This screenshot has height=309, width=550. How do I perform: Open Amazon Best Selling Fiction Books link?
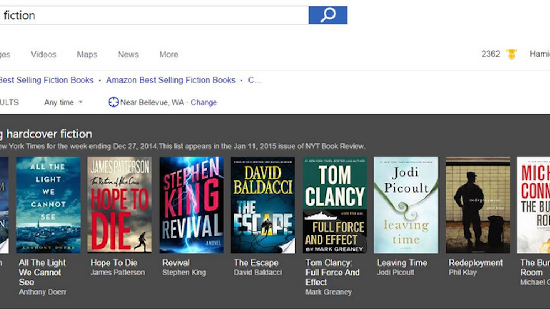point(171,80)
